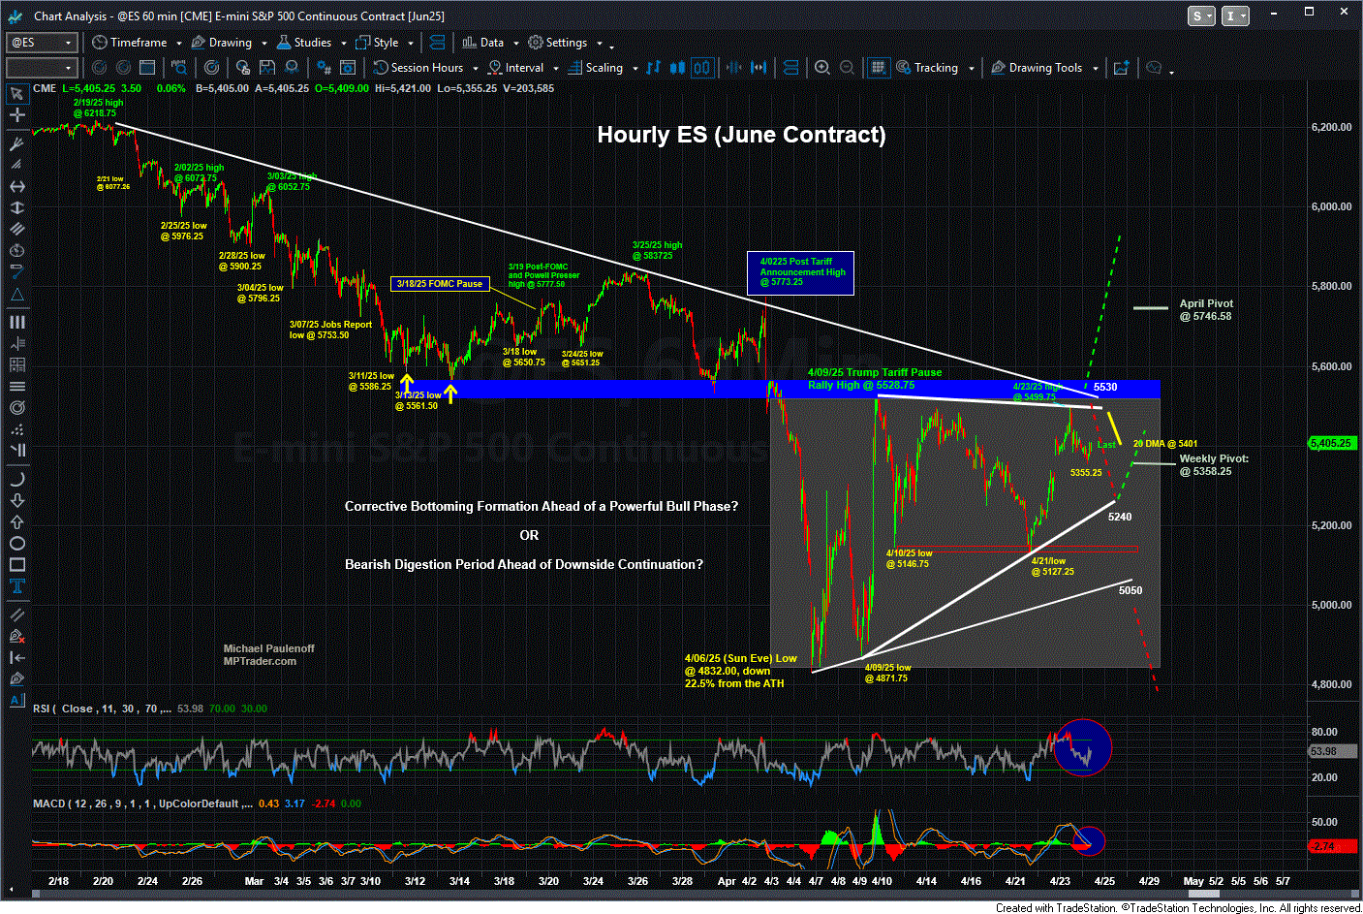This screenshot has width=1363, height=914.
Task: Expand the Session Hours dropdown
Action: coord(425,68)
